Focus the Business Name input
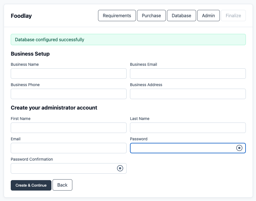 click(68, 73)
